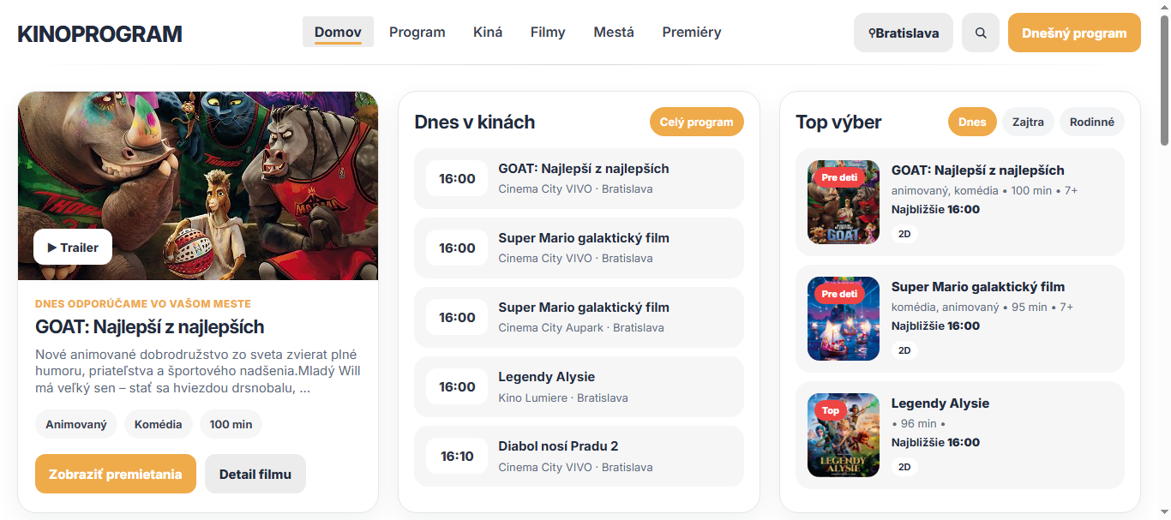Open the Bratislava city selector
Screen dimensions: 1171x520
[x=904, y=33]
